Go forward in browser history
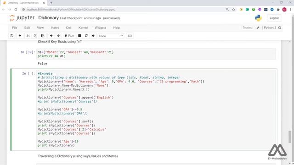 click(x=10, y=10)
